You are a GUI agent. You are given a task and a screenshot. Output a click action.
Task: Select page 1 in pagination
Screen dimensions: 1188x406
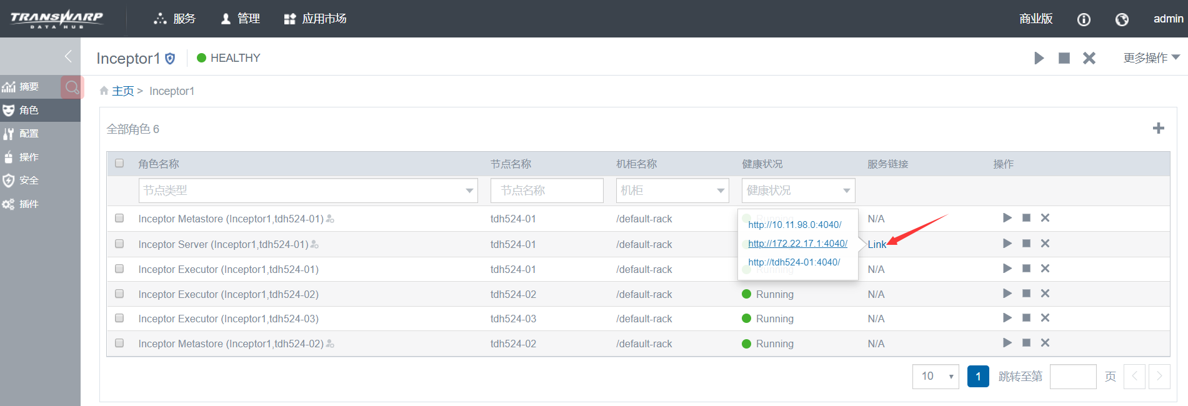click(978, 376)
